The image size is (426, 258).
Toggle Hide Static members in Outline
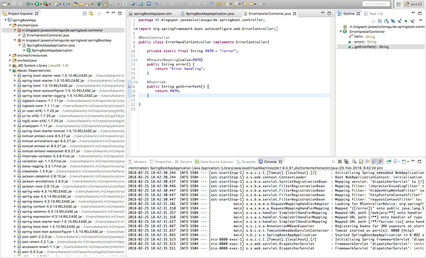(x=399, y=21)
